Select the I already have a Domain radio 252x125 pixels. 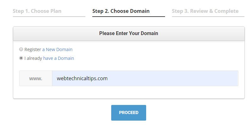(x=21, y=58)
